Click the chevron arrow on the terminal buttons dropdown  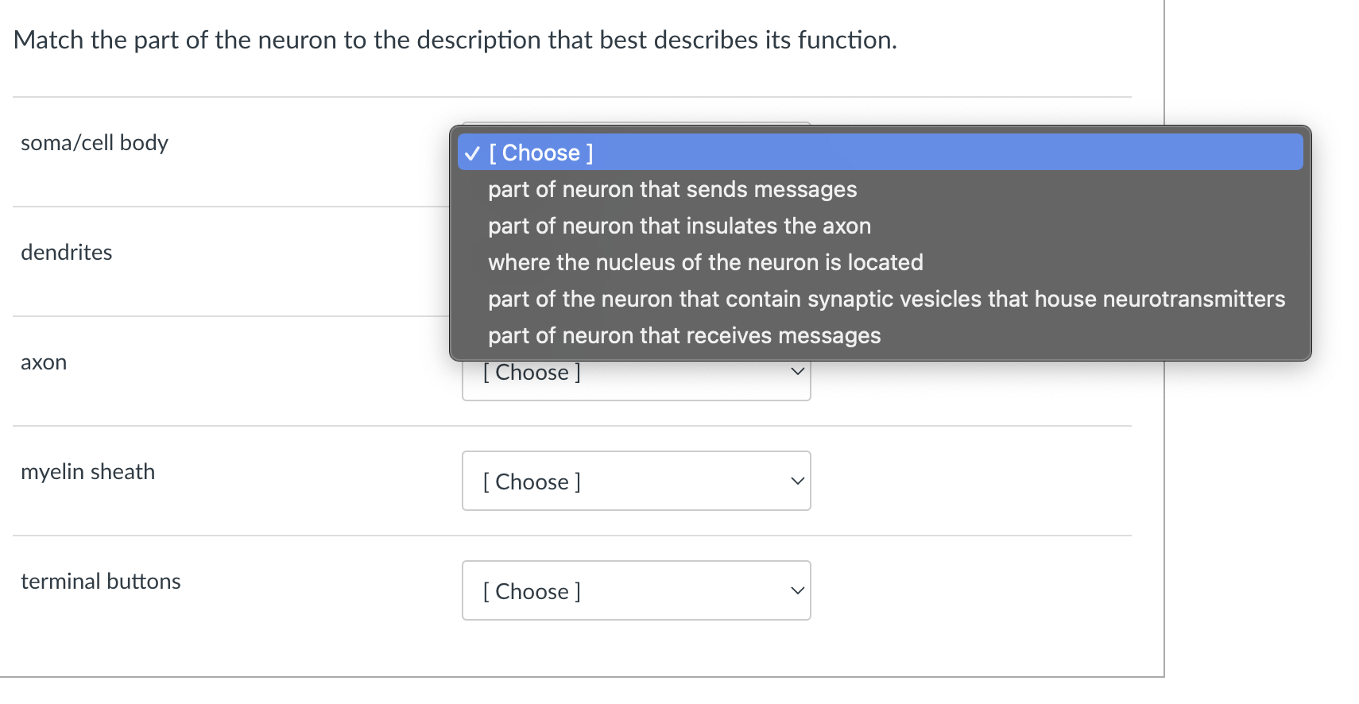[797, 591]
